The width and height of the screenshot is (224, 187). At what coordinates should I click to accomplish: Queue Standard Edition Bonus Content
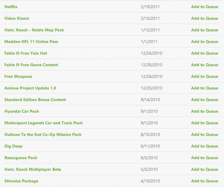[x=205, y=100]
